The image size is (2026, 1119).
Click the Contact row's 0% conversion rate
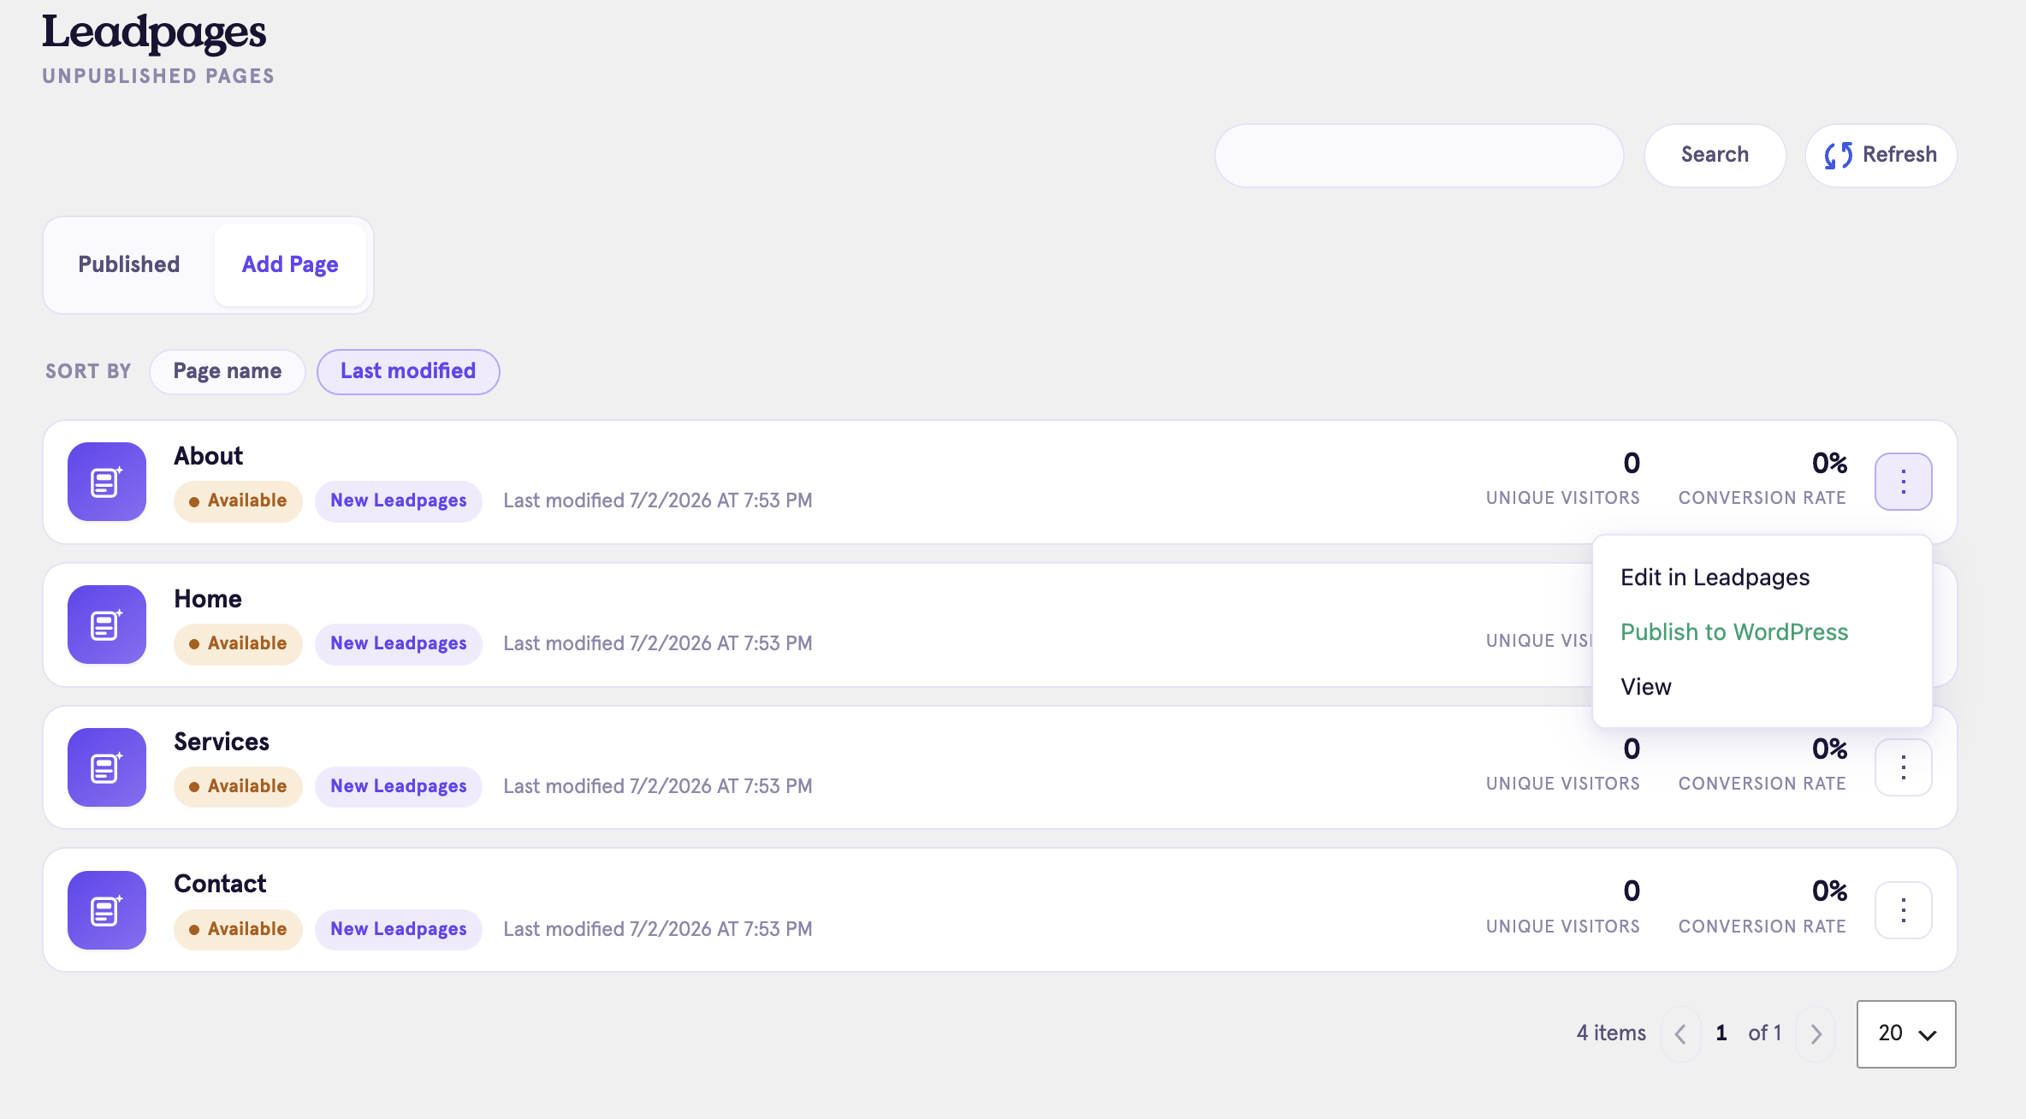[1829, 891]
